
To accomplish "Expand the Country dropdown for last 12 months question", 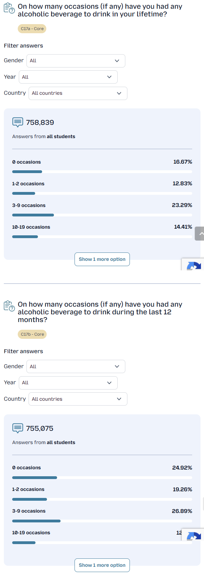I will (x=78, y=399).
